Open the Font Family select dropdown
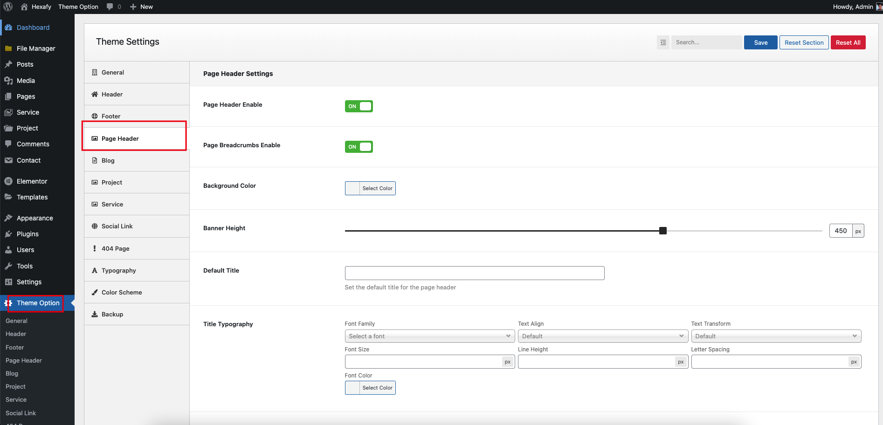The width and height of the screenshot is (883, 425). pyautogui.click(x=430, y=336)
